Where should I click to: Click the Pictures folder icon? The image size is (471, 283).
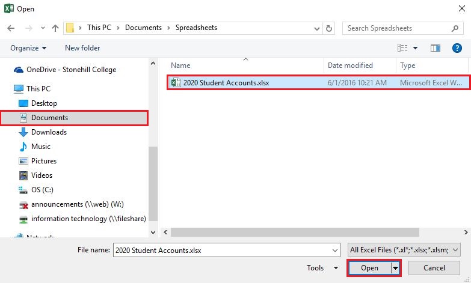point(23,161)
